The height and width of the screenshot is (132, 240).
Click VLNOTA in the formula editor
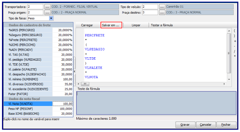[91, 77]
